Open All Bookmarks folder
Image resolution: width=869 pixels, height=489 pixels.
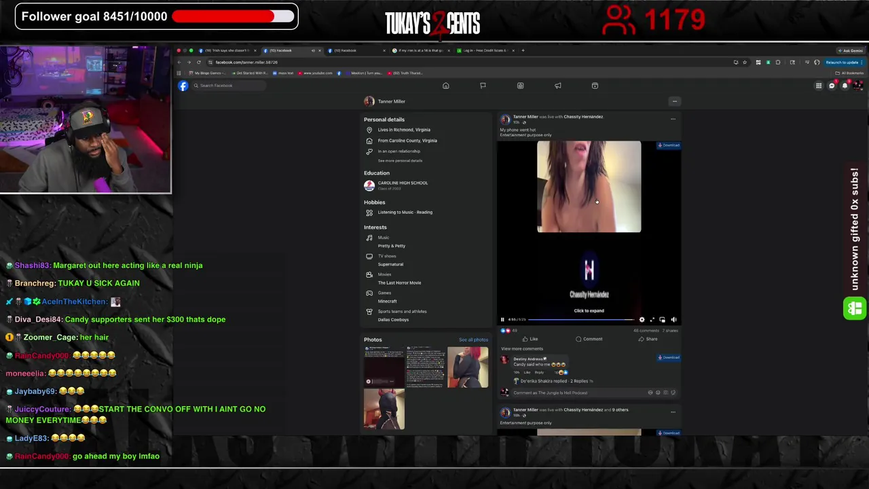(850, 73)
